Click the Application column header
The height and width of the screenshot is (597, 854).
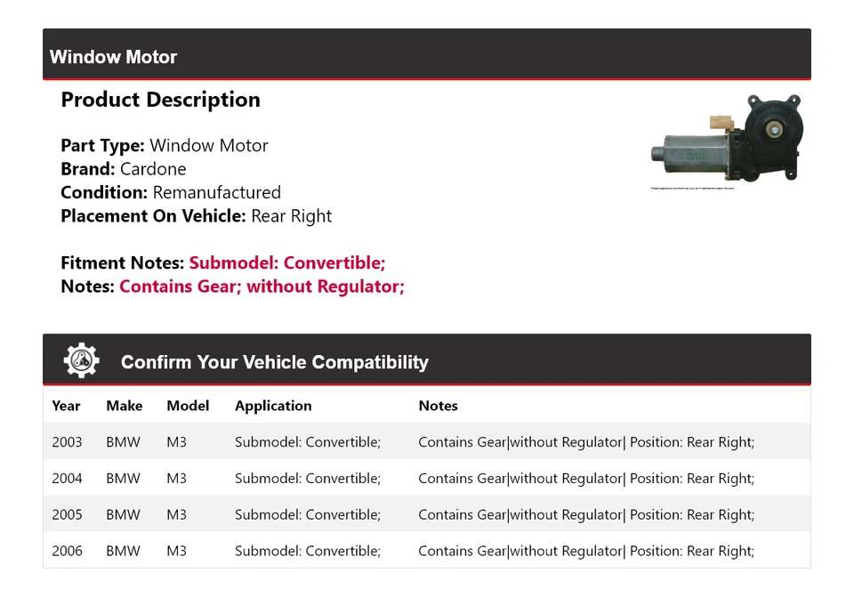[x=273, y=406]
